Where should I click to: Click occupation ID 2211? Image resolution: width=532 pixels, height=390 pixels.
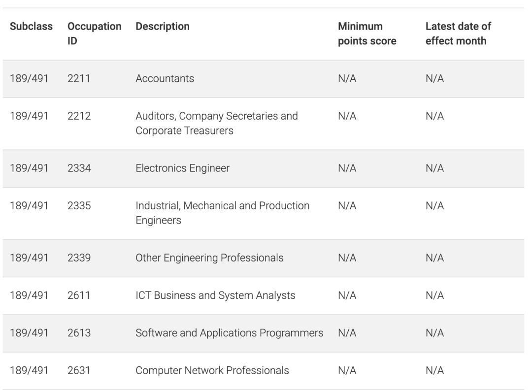[x=79, y=78]
